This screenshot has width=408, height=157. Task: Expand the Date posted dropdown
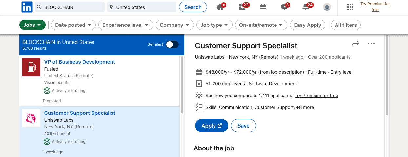pos(73,25)
